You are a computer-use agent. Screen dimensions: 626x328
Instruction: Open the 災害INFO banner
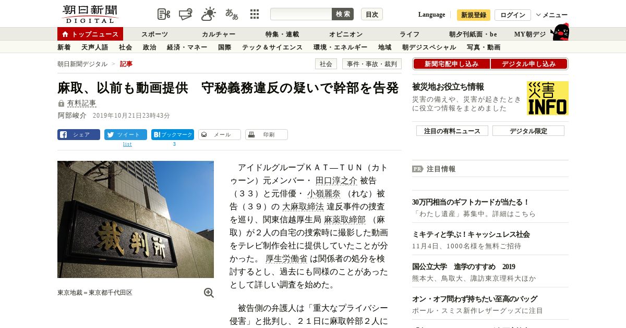(x=548, y=98)
